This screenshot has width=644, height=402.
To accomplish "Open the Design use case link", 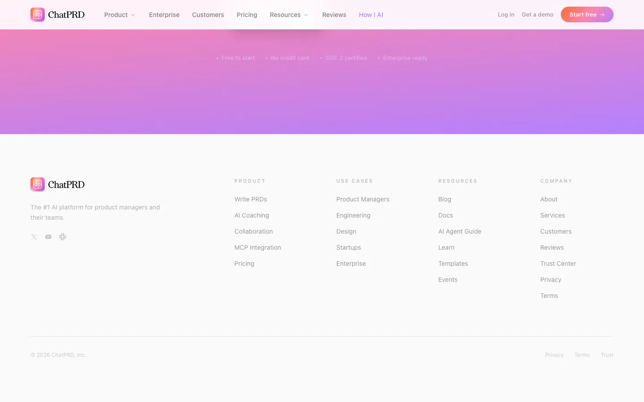I will (346, 231).
